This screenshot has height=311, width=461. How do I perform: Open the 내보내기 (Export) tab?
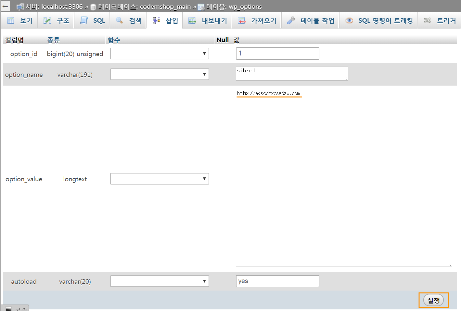207,20
